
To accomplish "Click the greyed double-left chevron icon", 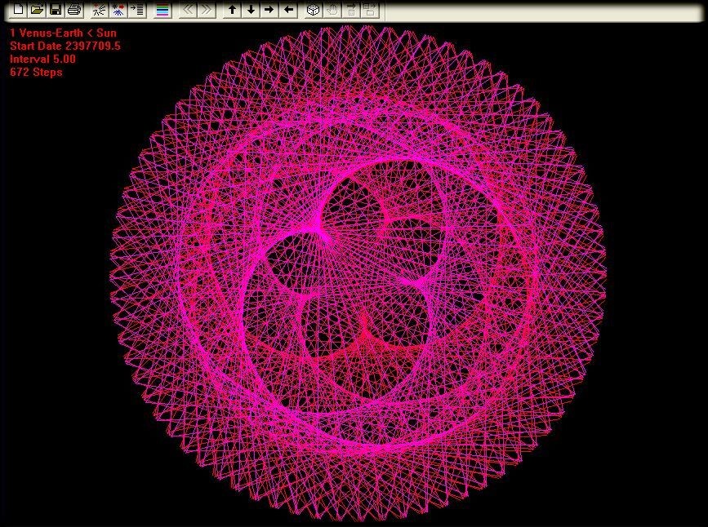I will coord(188,10).
